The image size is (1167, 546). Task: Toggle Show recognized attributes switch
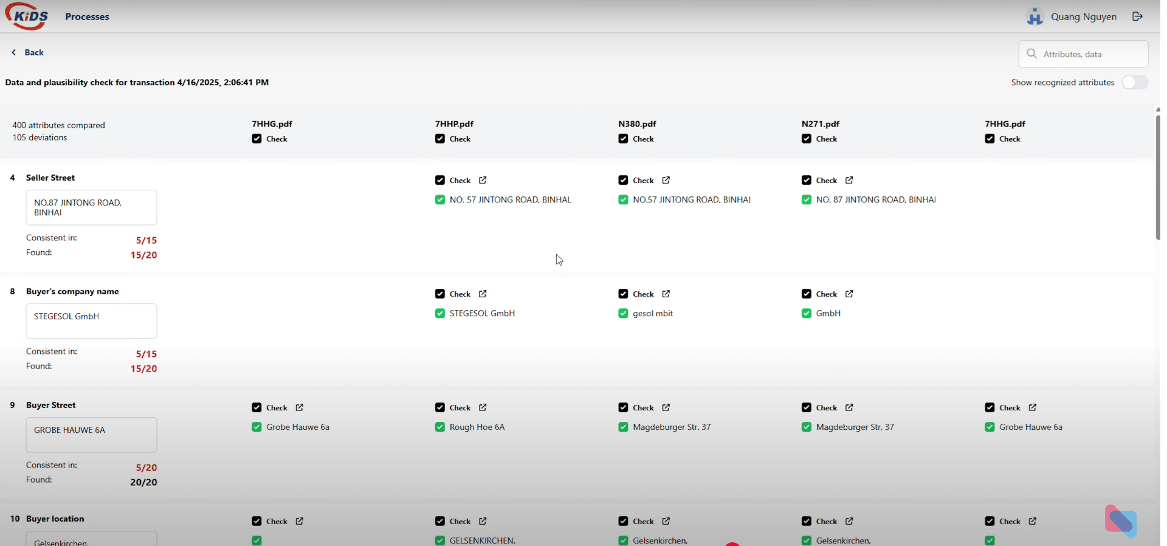point(1134,82)
